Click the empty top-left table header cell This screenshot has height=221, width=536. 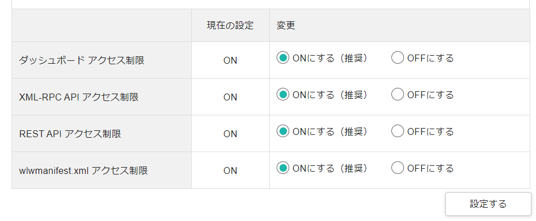click(x=102, y=25)
